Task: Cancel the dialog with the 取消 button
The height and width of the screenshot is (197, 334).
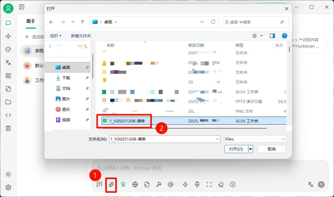Action: tap(271, 149)
